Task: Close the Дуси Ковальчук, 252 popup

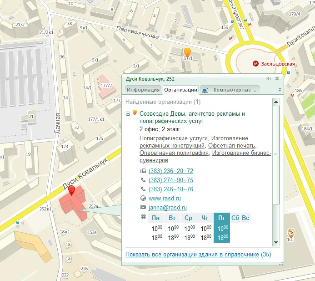Action: (x=277, y=79)
